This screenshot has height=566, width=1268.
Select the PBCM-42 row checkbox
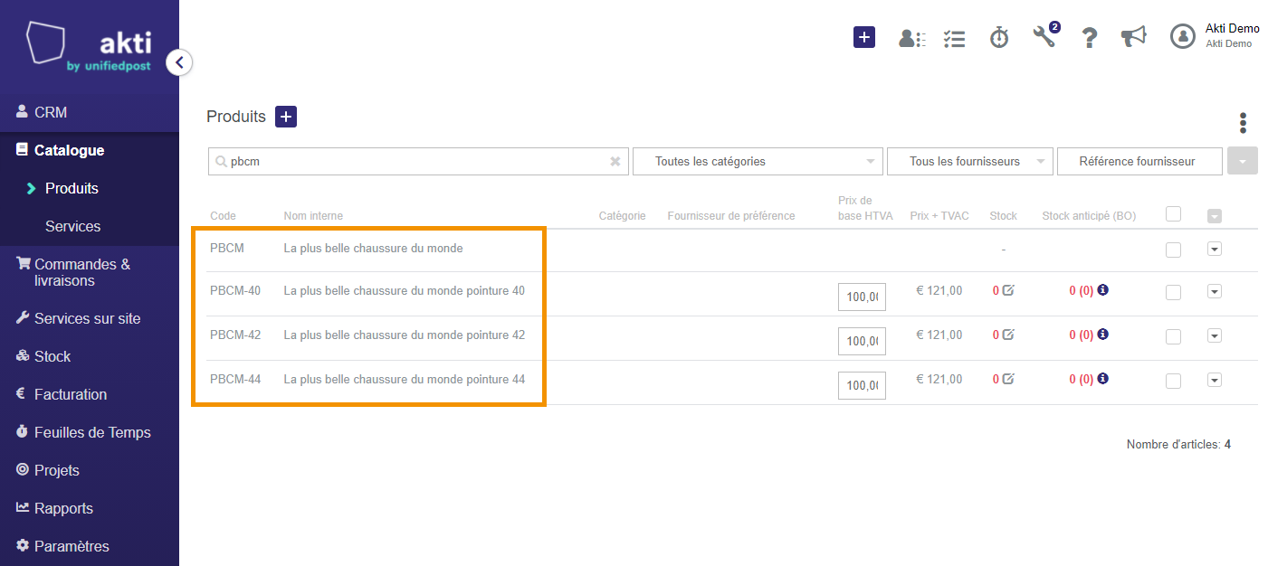1174,336
